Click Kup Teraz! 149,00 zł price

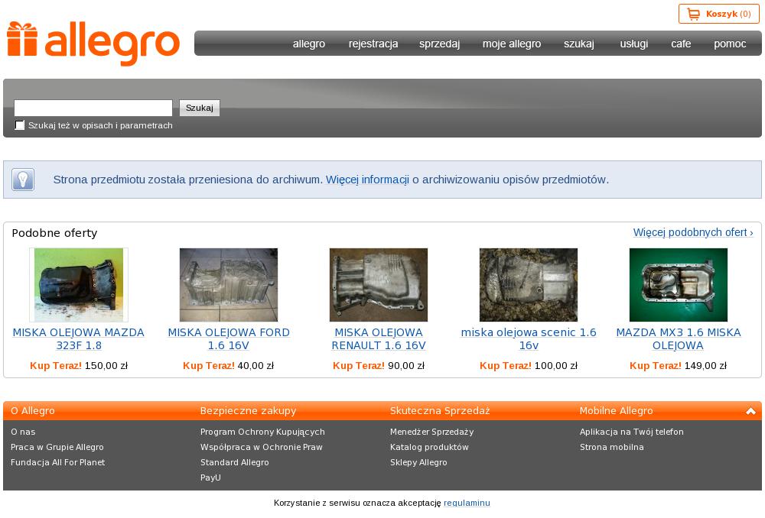click(678, 365)
